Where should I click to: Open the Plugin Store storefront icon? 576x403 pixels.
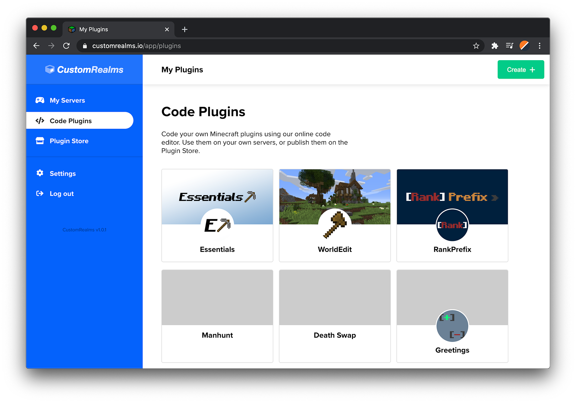click(x=40, y=141)
